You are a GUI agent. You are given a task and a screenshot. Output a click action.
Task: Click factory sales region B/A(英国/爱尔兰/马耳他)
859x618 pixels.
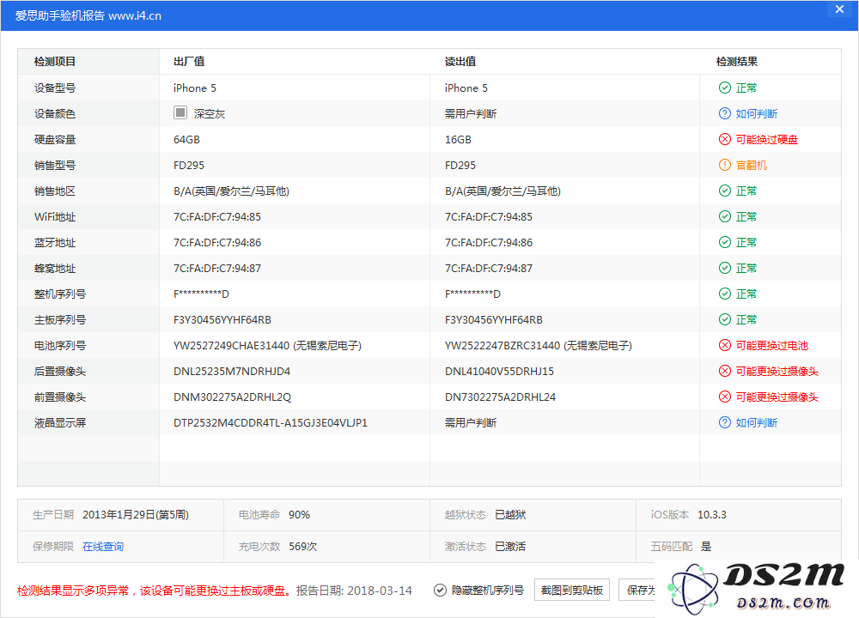pyautogui.click(x=231, y=191)
